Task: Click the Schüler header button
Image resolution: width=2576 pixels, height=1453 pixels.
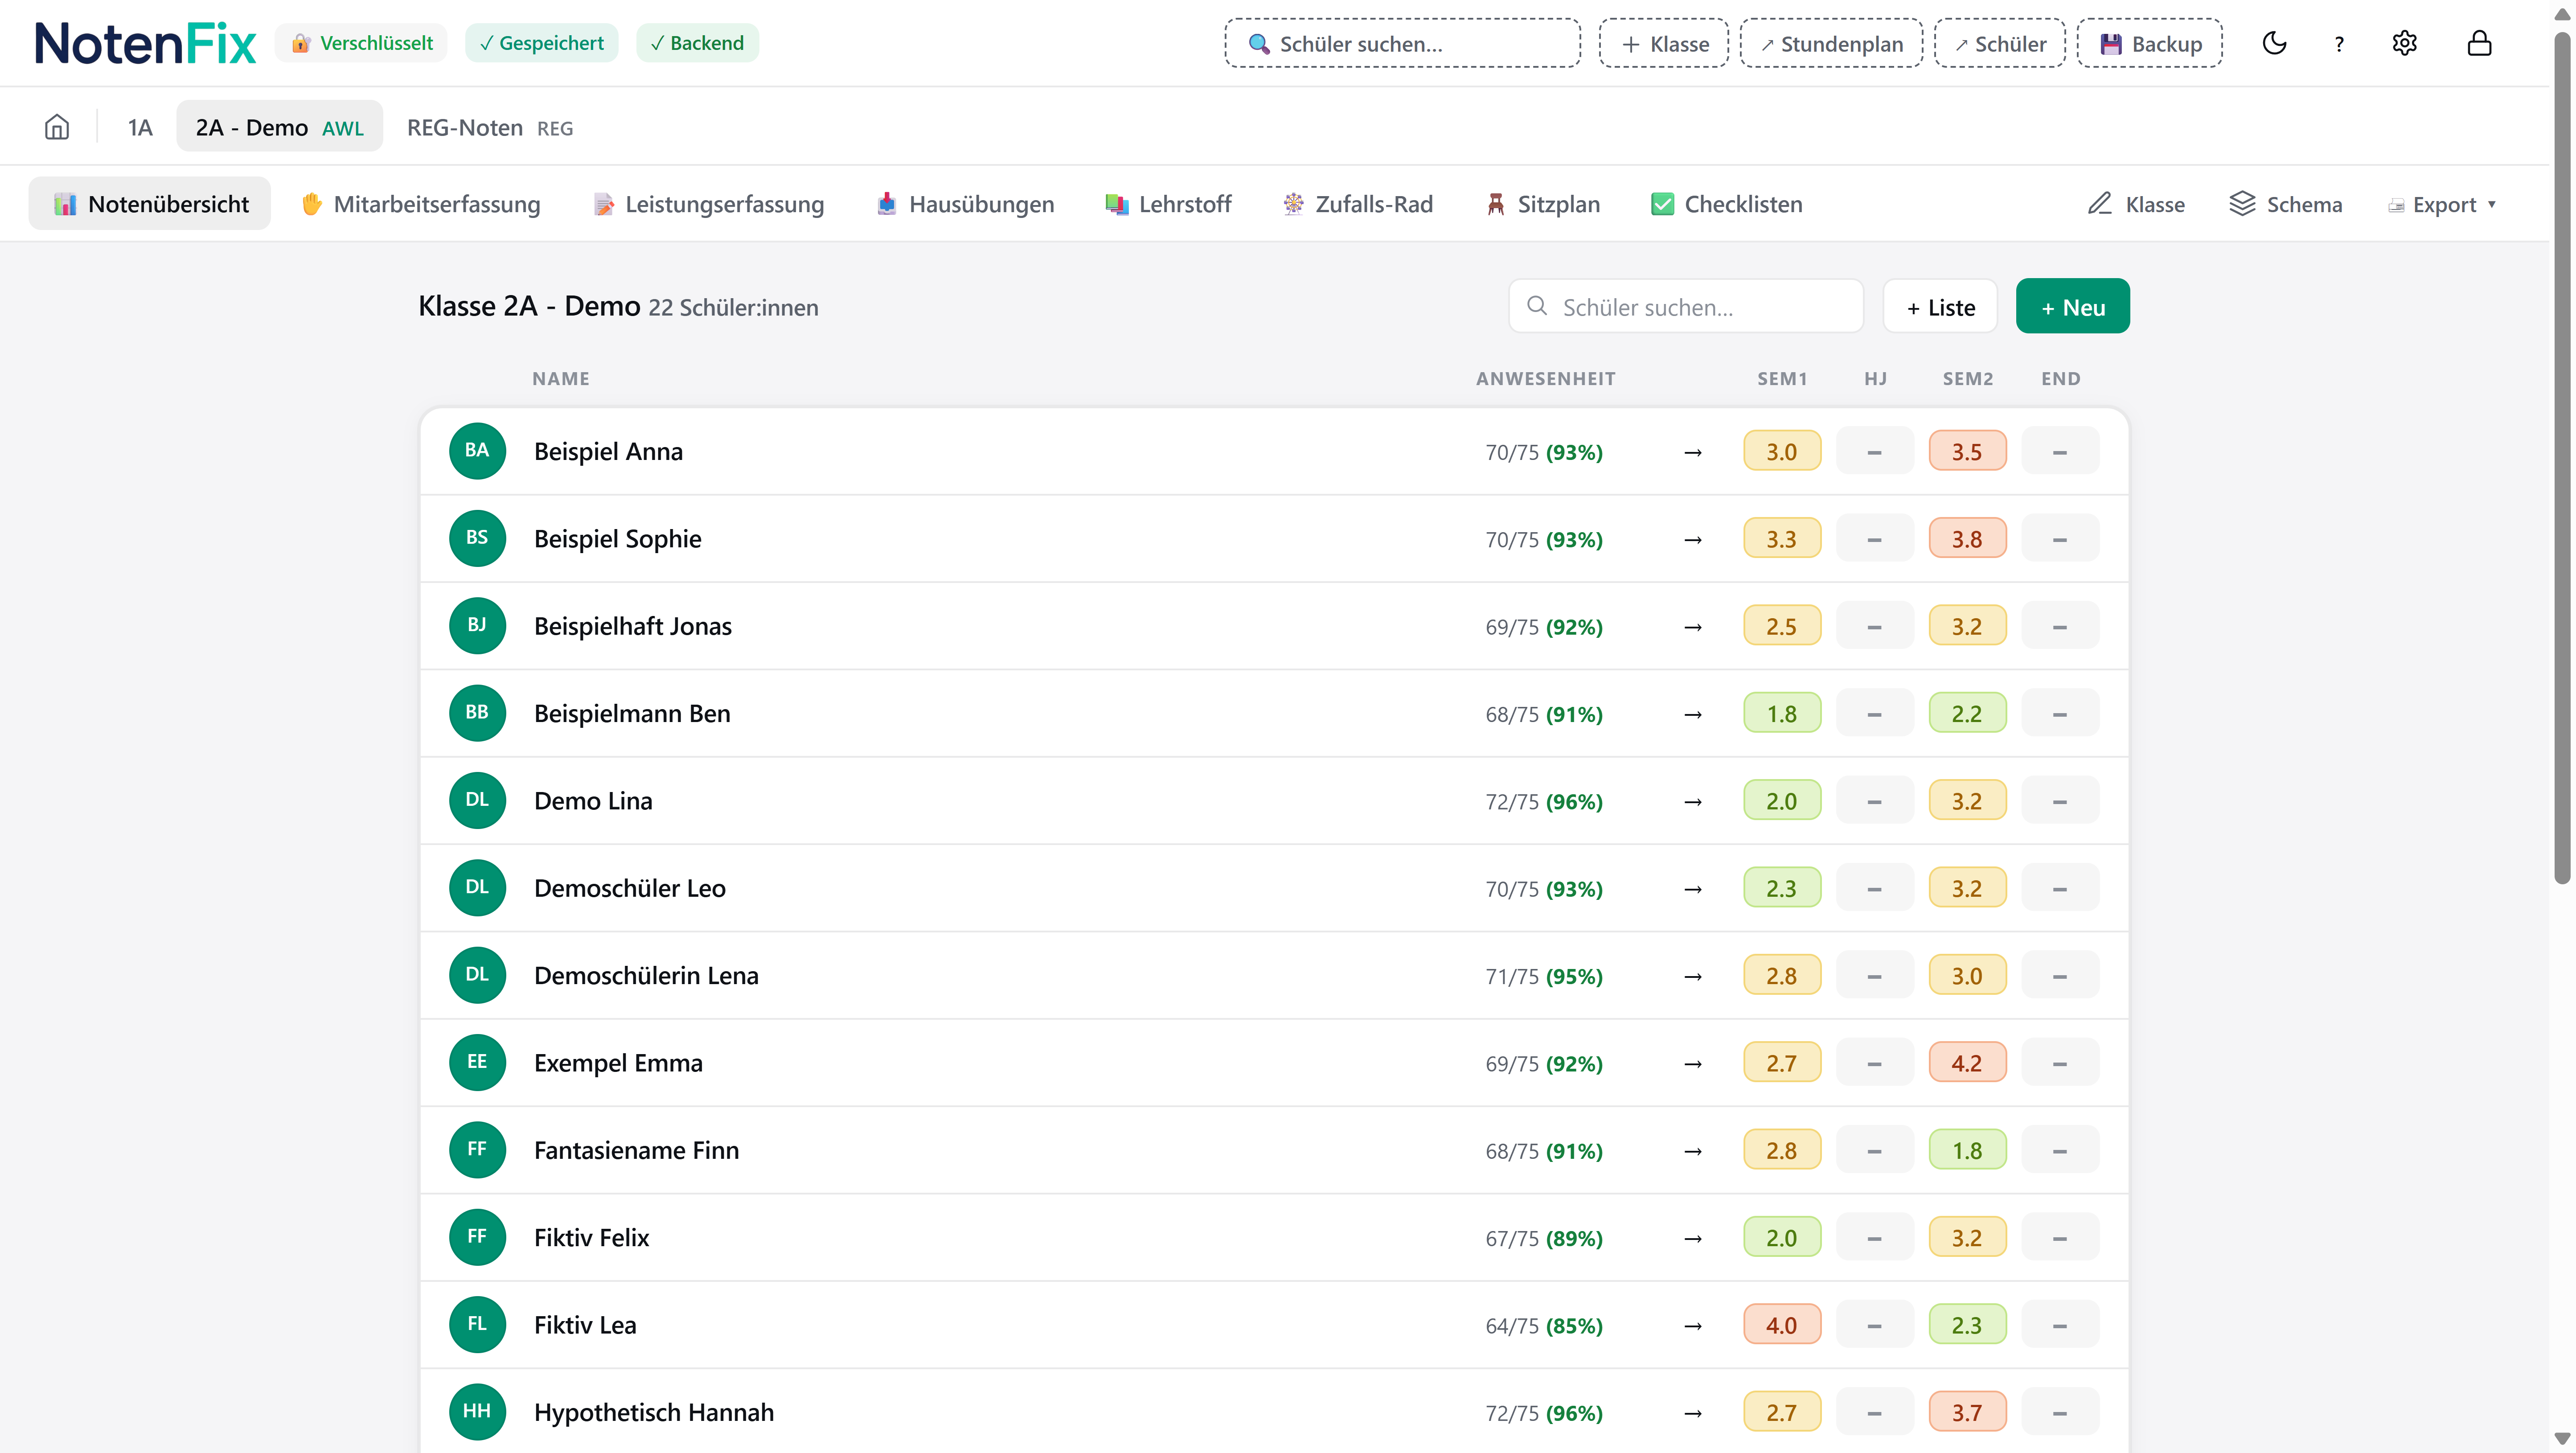Action: (2000, 43)
